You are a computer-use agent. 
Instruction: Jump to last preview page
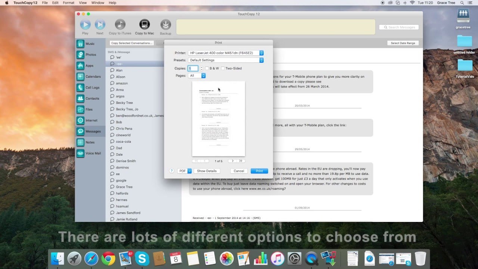[241, 161]
